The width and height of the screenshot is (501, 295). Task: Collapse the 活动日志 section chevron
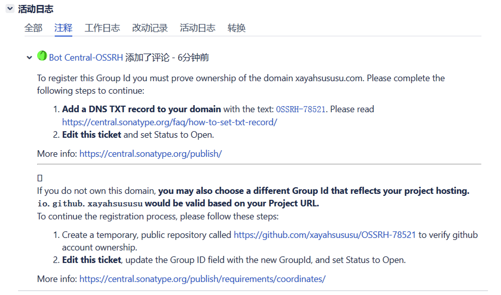pos(10,9)
